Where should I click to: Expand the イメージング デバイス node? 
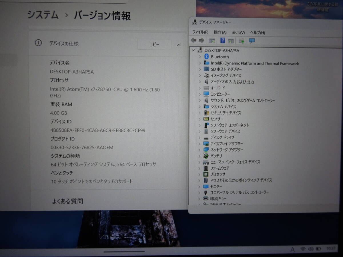(200, 76)
